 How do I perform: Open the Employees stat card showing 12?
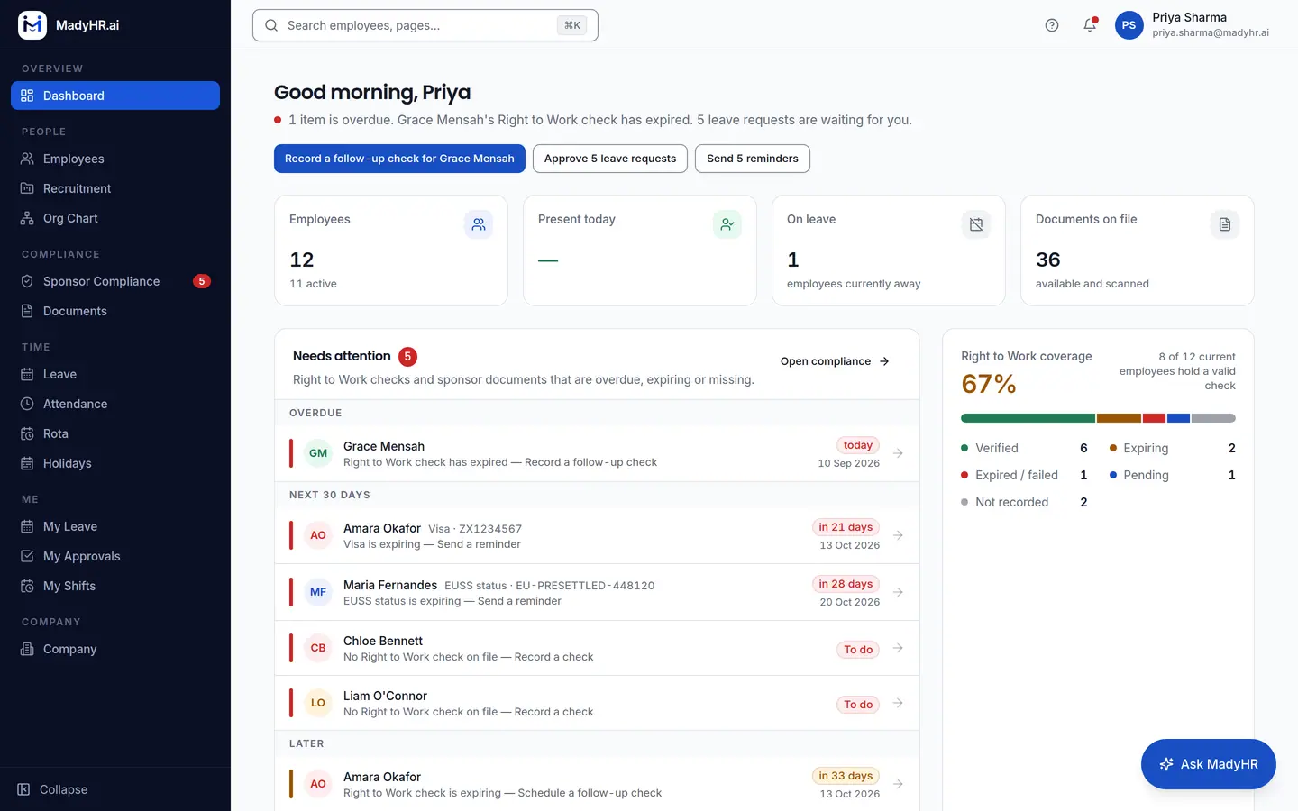tap(391, 251)
